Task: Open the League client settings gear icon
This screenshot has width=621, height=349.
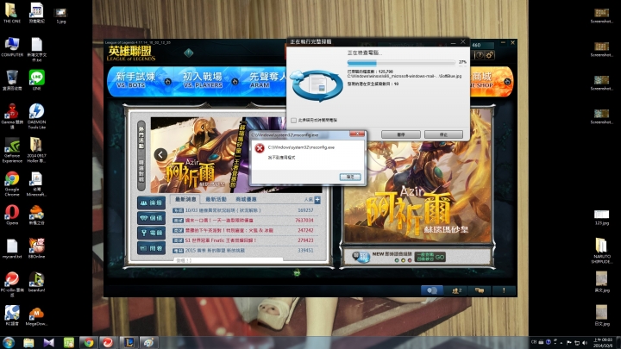Action: tap(490, 55)
